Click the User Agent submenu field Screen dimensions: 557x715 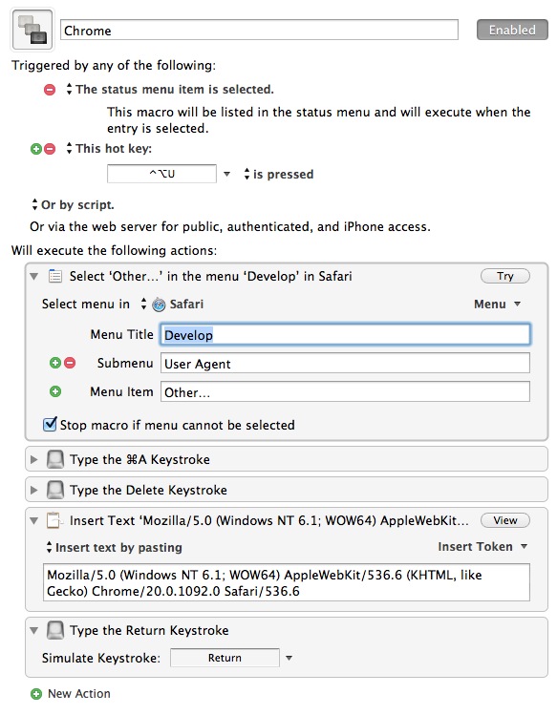(345, 364)
